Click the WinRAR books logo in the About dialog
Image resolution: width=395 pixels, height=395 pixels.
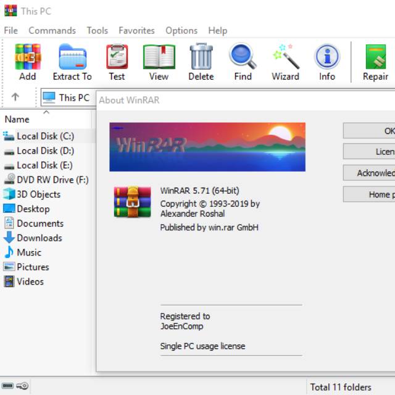coord(133,202)
